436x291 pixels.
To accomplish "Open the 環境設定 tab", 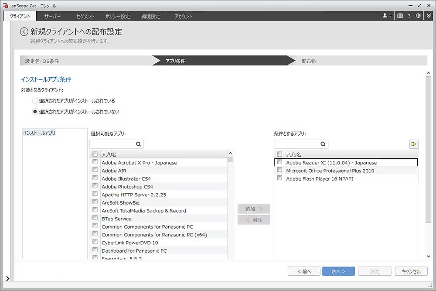I will click(x=151, y=17).
